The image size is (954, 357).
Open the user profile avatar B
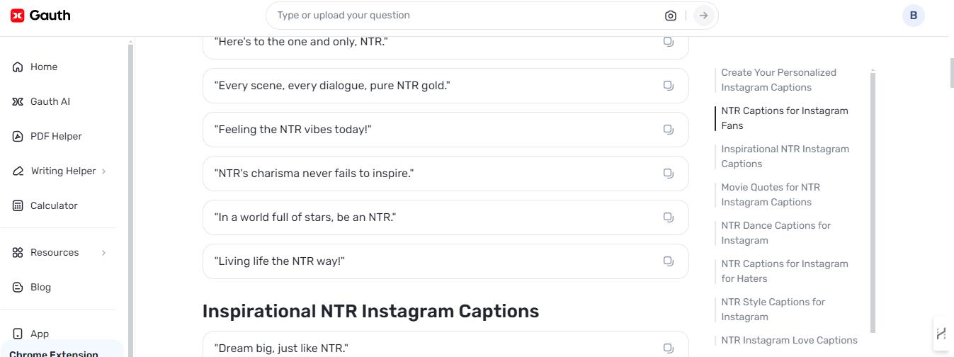[914, 16]
